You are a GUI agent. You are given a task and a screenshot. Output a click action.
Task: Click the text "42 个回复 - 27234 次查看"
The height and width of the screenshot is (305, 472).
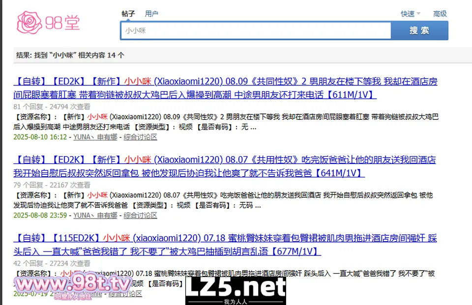coord(52,263)
